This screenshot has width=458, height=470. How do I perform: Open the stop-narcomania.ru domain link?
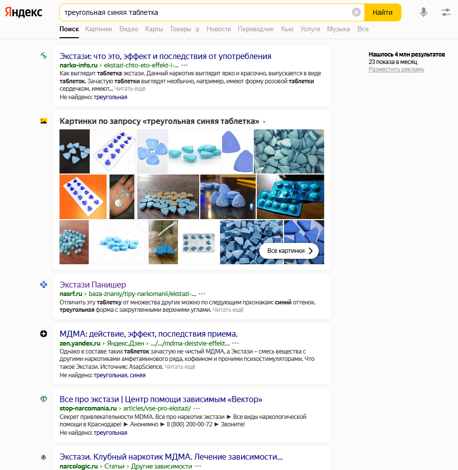(x=88, y=409)
